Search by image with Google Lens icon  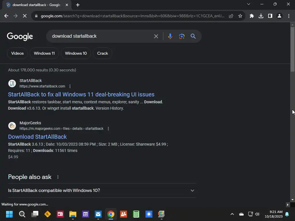(182, 36)
